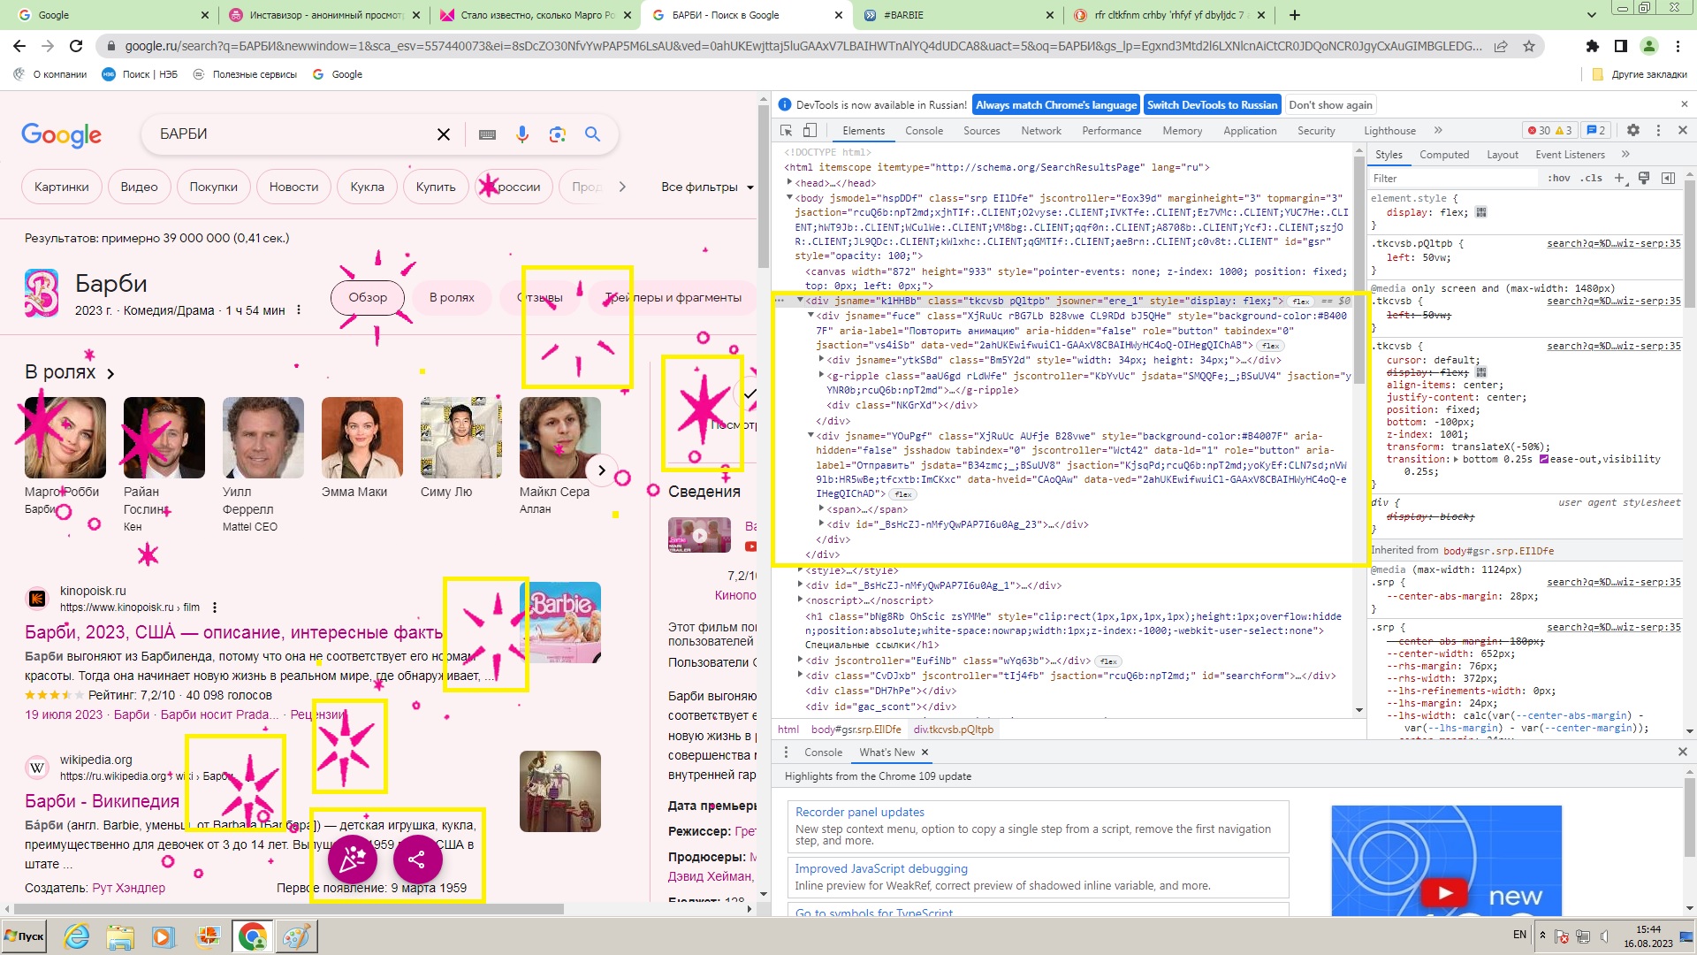Select the Картинки search filter chip
This screenshot has width=1697, height=955.
coord(62,187)
